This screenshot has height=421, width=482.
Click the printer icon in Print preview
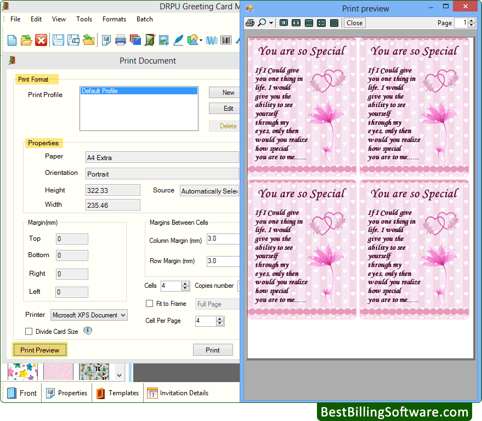click(250, 22)
